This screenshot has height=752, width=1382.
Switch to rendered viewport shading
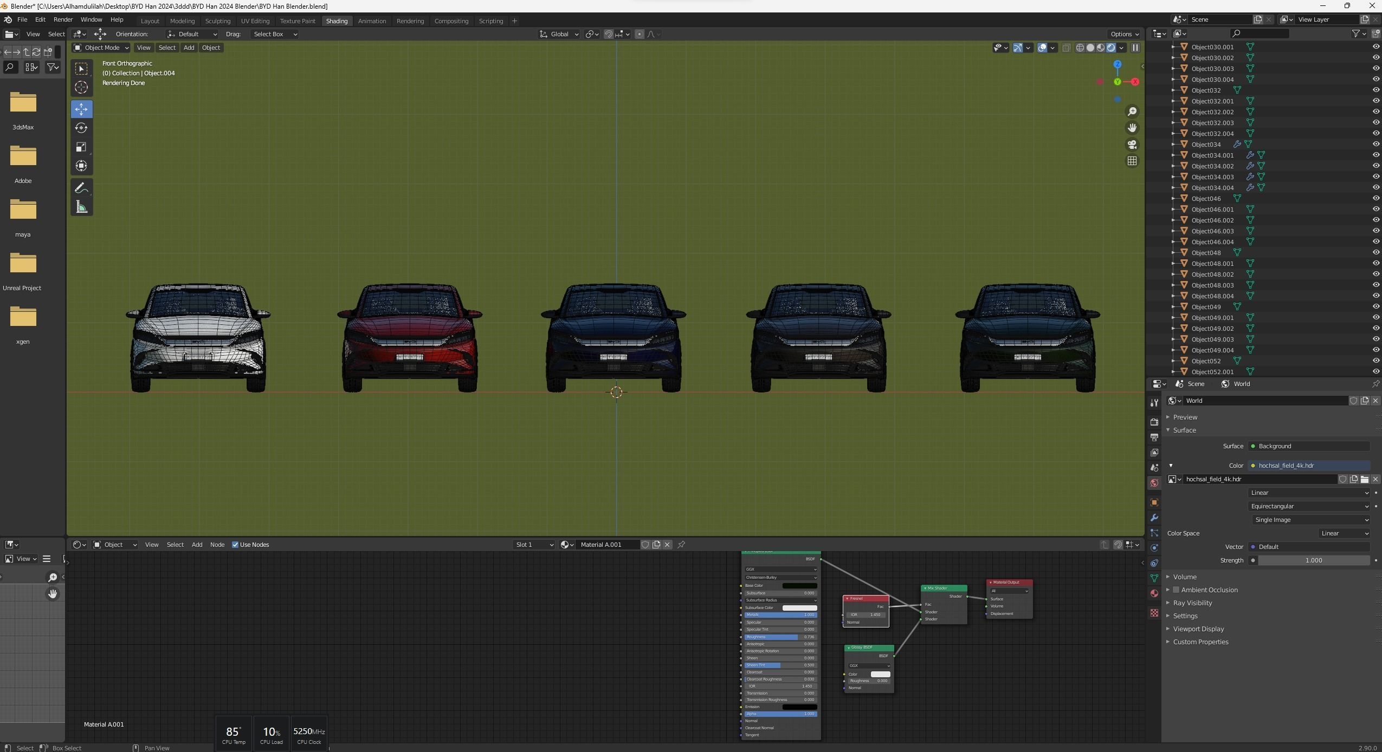click(x=1111, y=48)
